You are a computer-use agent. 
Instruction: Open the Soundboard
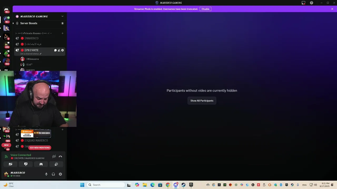[56, 164]
